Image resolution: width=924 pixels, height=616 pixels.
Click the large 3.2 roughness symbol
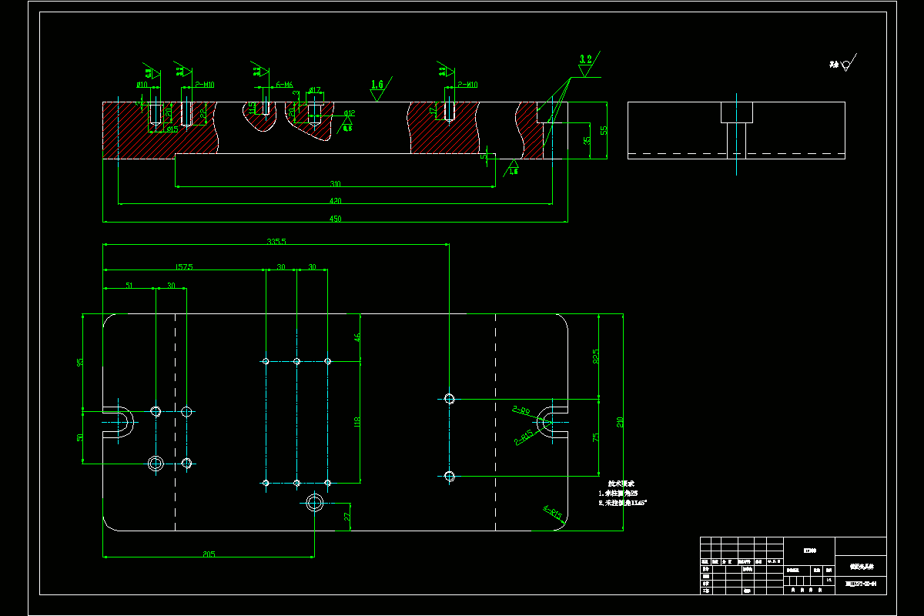click(588, 65)
